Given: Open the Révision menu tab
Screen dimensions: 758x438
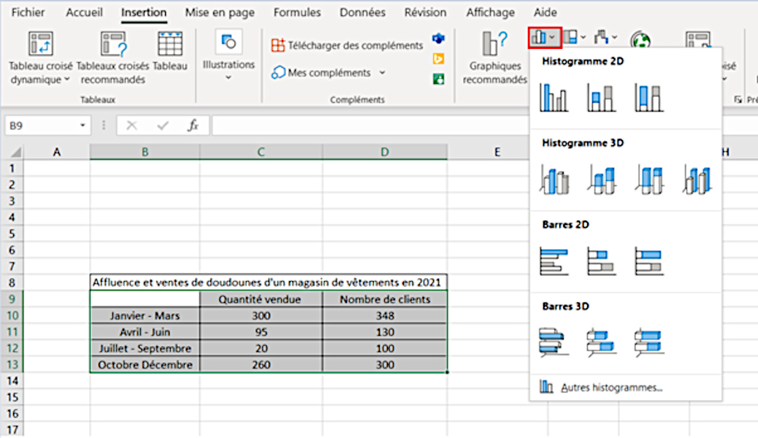Looking at the screenshot, I should [425, 12].
